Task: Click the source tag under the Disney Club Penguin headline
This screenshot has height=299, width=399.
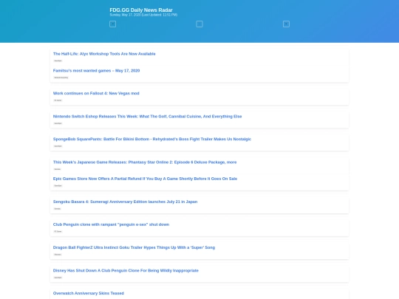Action: coord(58,278)
